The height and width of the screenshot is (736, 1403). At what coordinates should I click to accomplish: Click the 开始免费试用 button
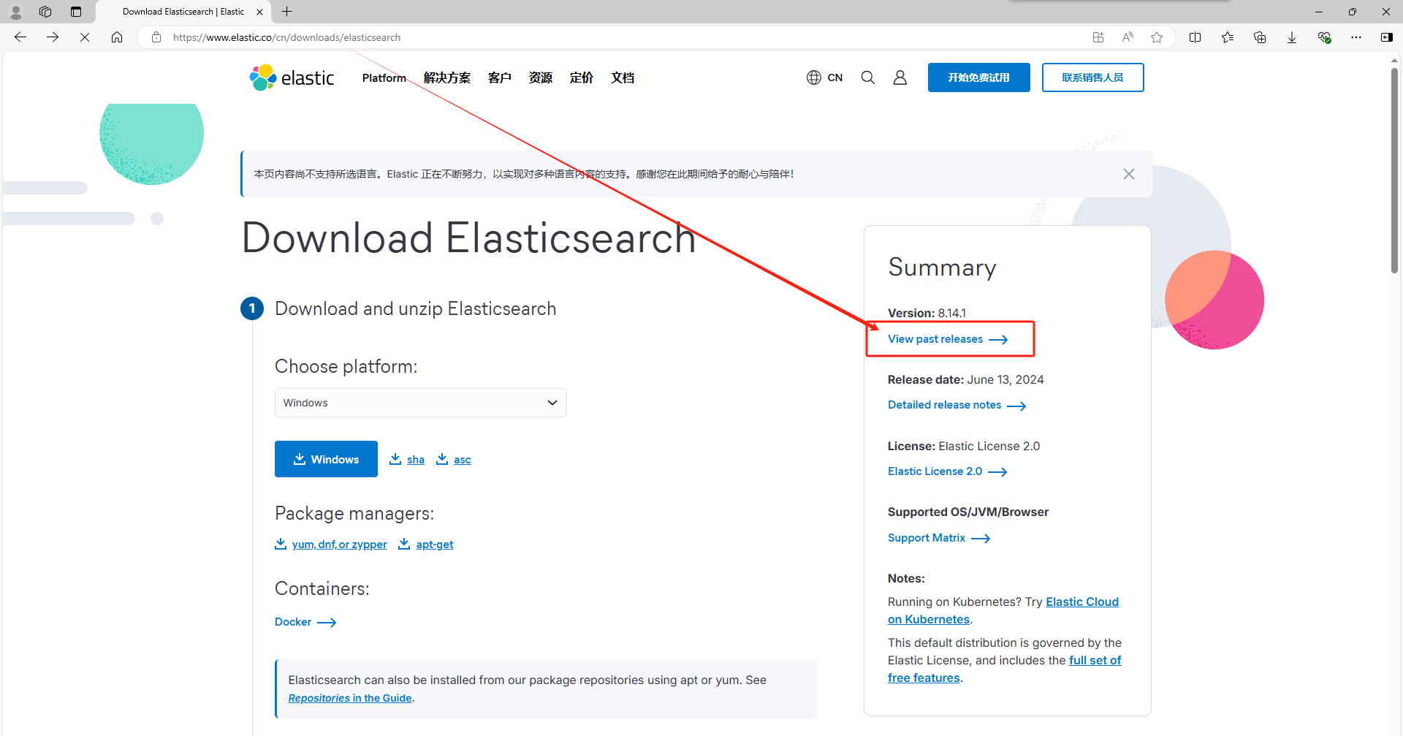click(x=978, y=77)
